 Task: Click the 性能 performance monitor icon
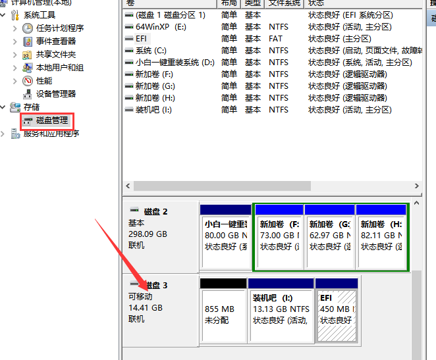pos(28,80)
